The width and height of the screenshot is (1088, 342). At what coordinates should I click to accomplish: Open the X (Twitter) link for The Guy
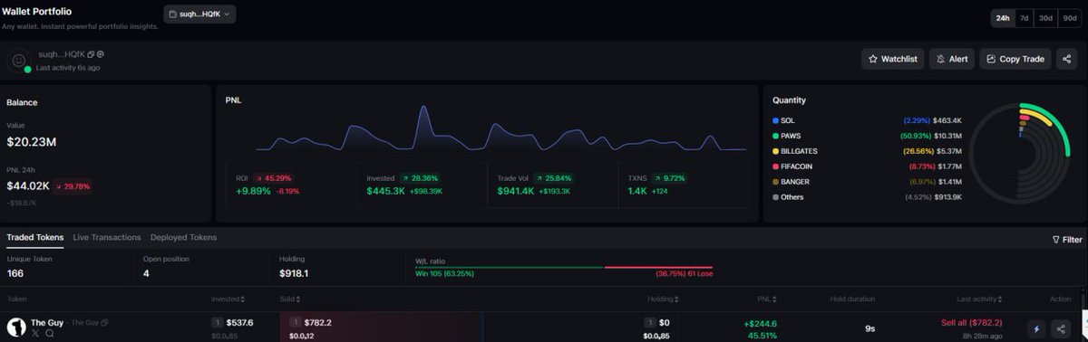pyautogui.click(x=35, y=333)
